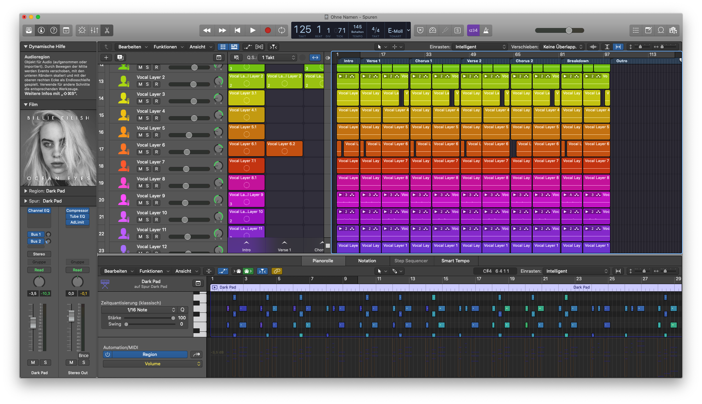
Task: Toggle the metronome click icon
Action: [486, 30]
